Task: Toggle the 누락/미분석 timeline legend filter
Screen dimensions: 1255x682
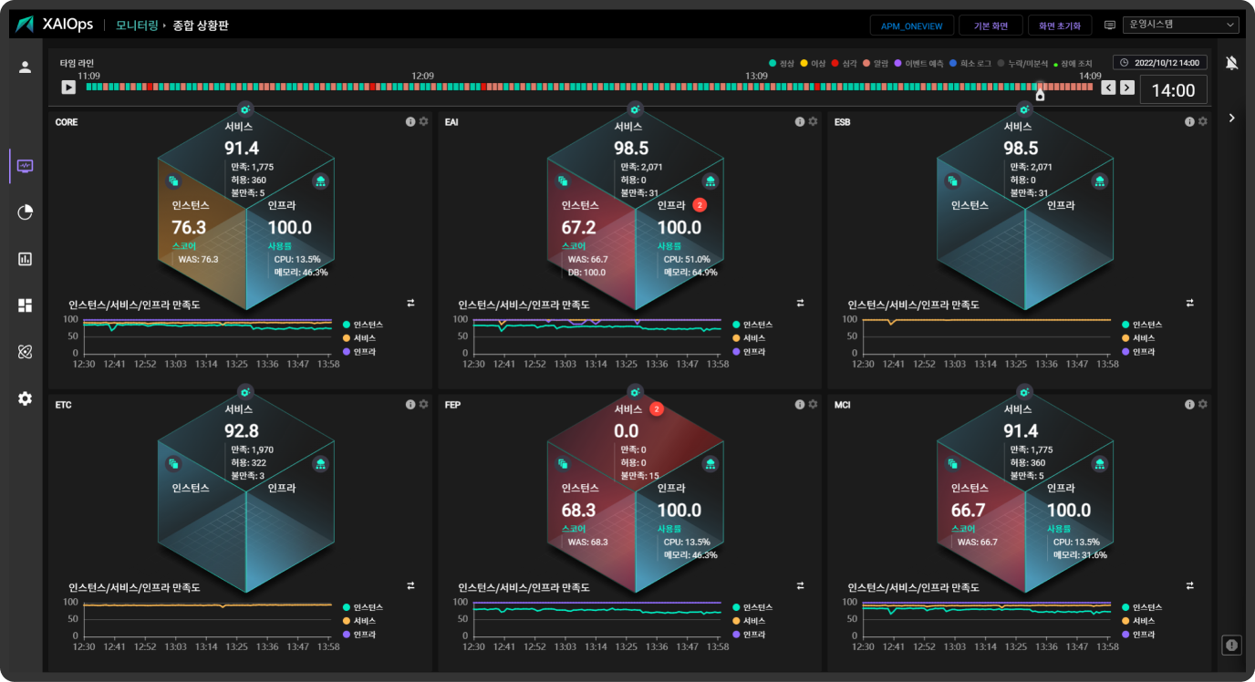Action: (x=1022, y=63)
